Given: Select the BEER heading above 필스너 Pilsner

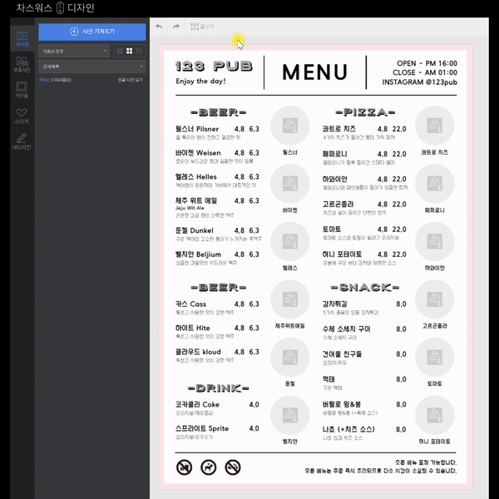Looking at the screenshot, I should tap(218, 112).
